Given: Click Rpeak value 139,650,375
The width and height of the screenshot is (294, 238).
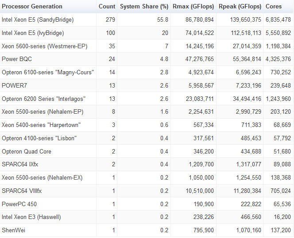Looking at the screenshot, I should (246, 19).
